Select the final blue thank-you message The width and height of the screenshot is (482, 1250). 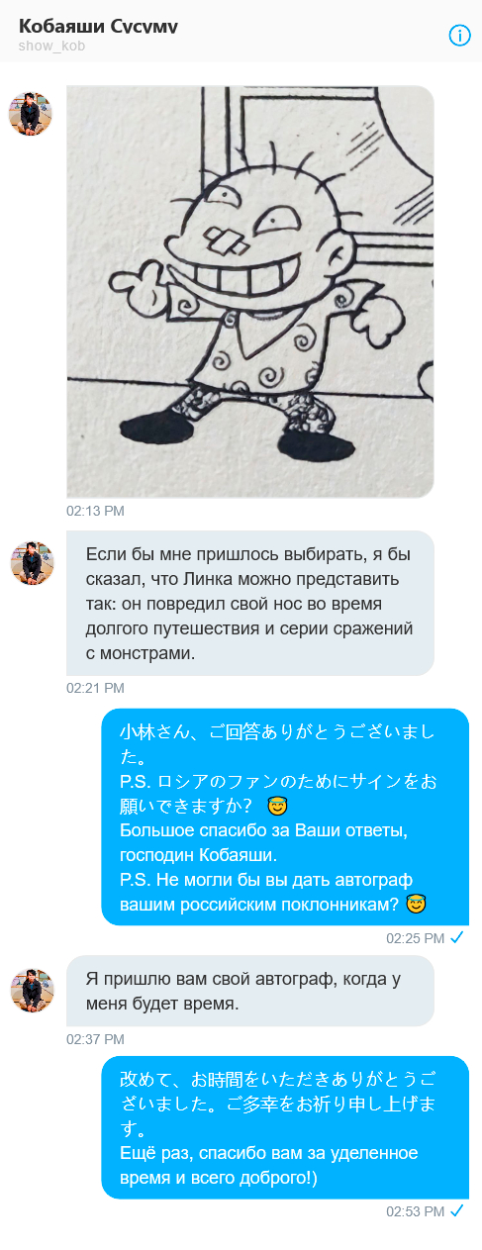point(285,1127)
